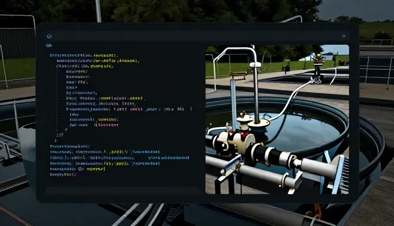Select the last line of the code

click(x=63, y=174)
